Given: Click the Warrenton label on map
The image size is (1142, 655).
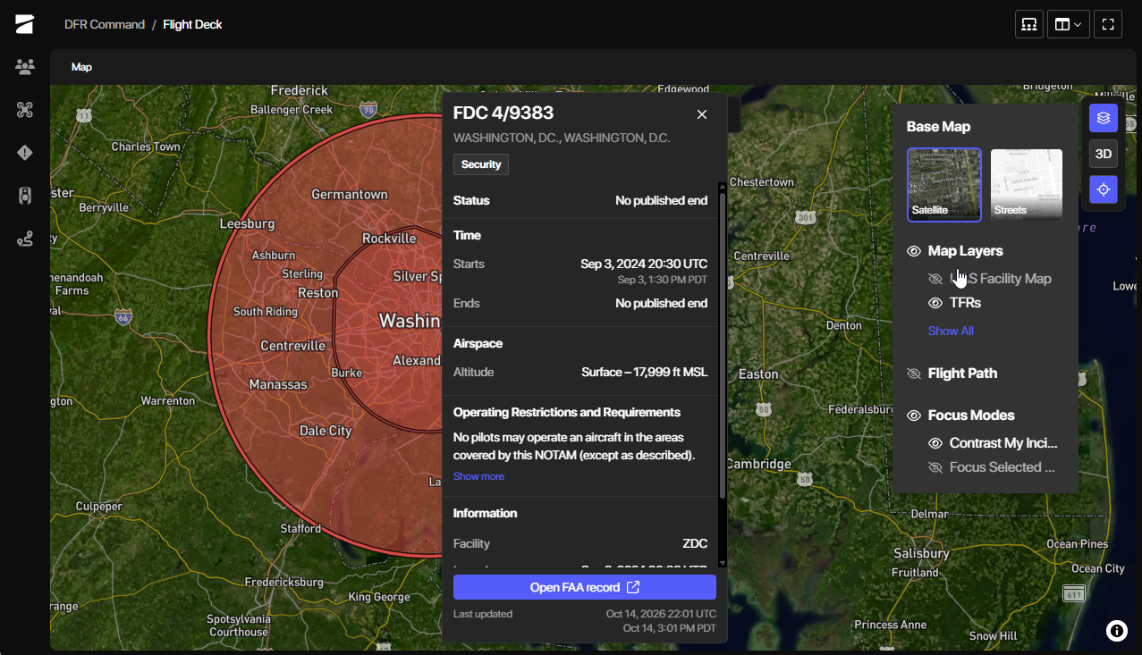Looking at the screenshot, I should (x=168, y=401).
